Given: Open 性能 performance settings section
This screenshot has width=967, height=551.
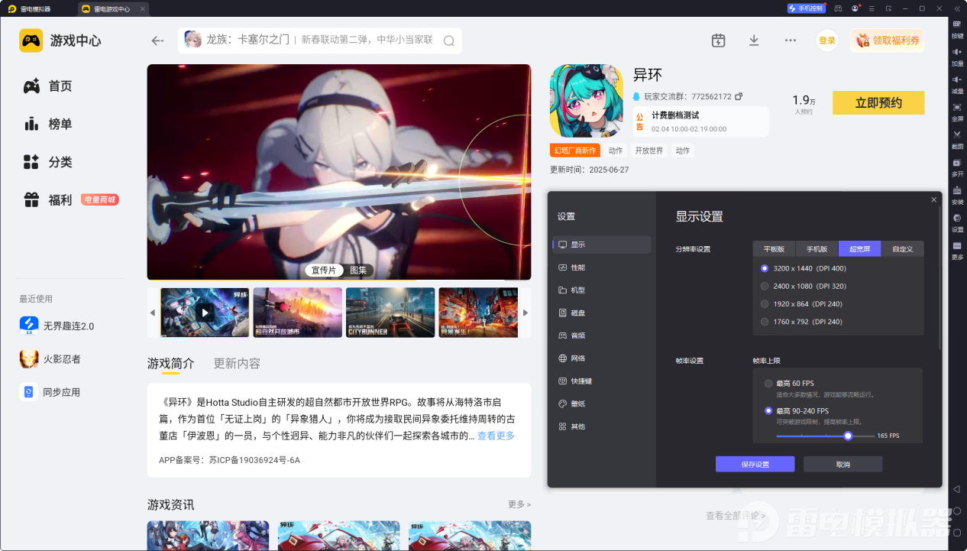Looking at the screenshot, I should tap(601, 267).
